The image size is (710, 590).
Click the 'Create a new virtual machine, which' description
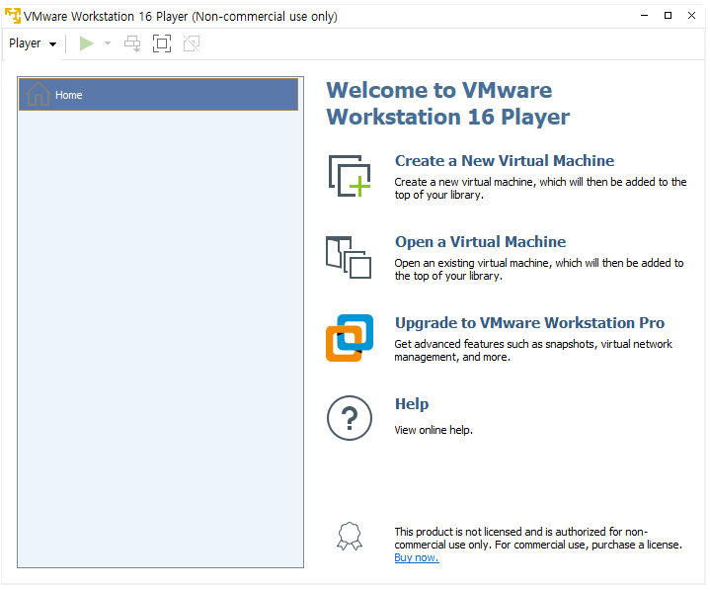tap(540, 188)
